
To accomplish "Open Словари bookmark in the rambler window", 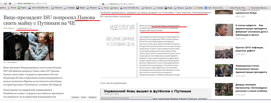I will (x=70, y=8).
